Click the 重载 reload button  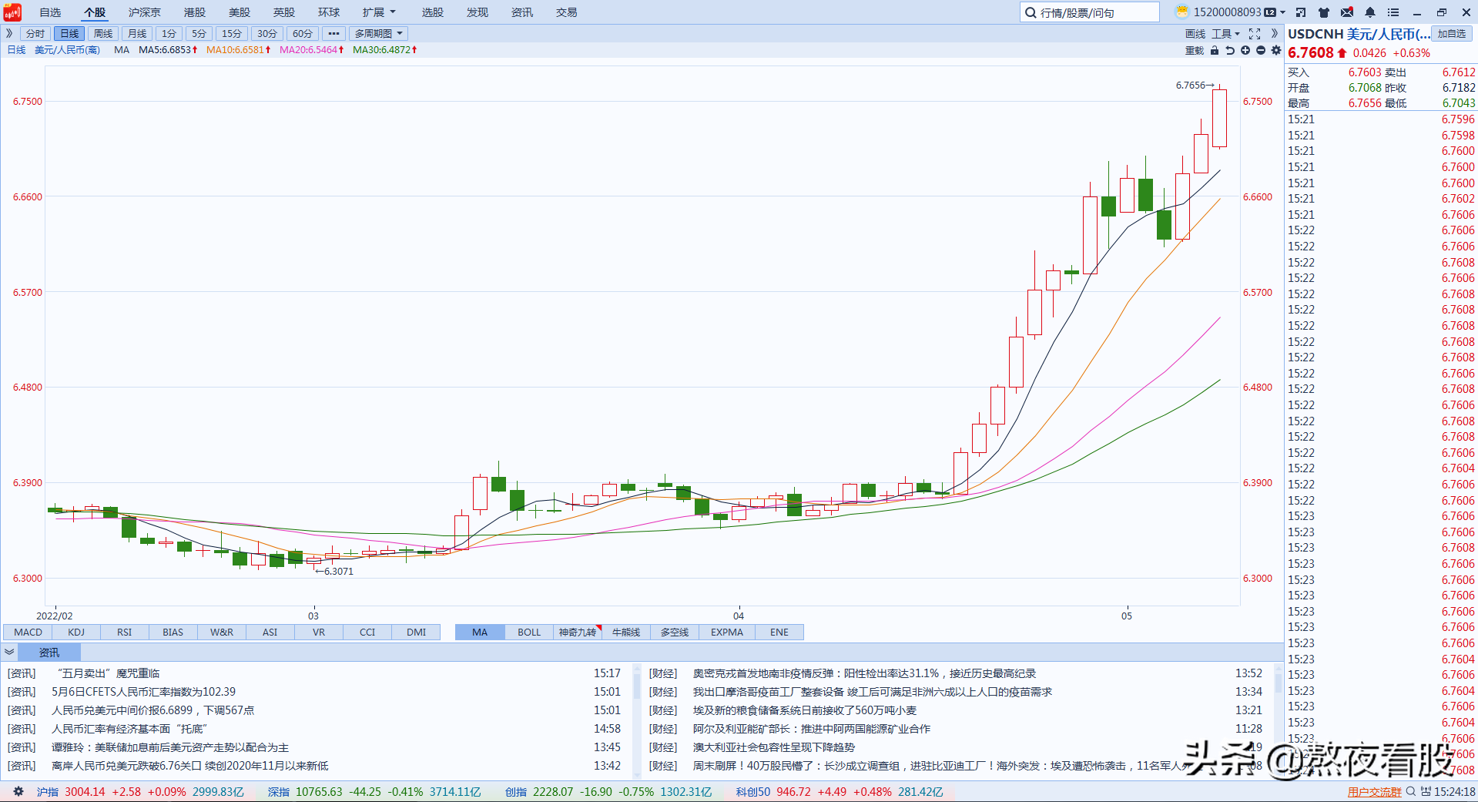[1195, 51]
